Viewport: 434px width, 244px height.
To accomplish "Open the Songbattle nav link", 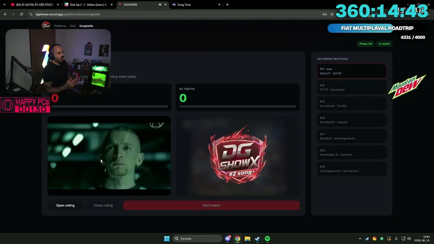I will (x=86, y=26).
